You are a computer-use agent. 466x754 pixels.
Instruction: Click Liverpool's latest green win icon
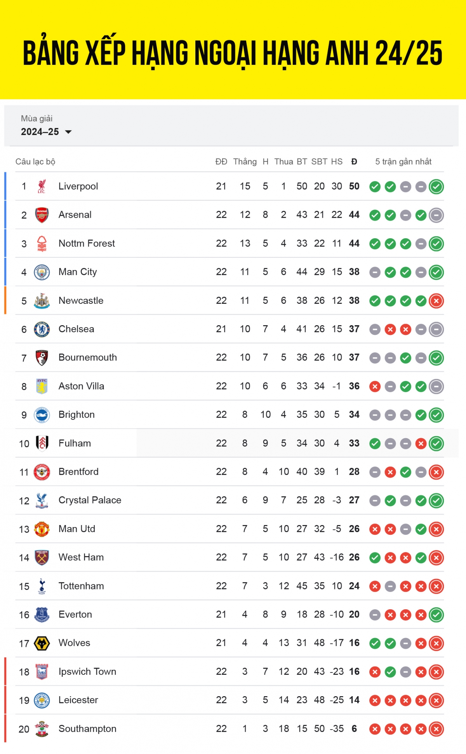(436, 187)
